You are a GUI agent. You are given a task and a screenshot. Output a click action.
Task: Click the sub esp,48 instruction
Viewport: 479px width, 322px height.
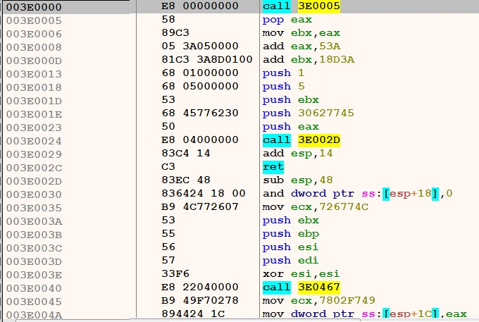click(x=297, y=180)
